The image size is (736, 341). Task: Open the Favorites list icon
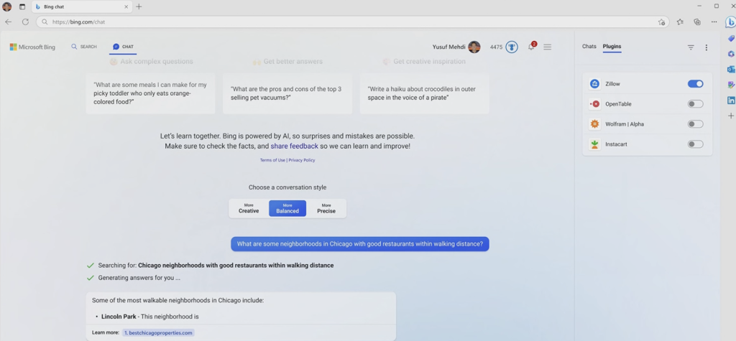pos(680,22)
